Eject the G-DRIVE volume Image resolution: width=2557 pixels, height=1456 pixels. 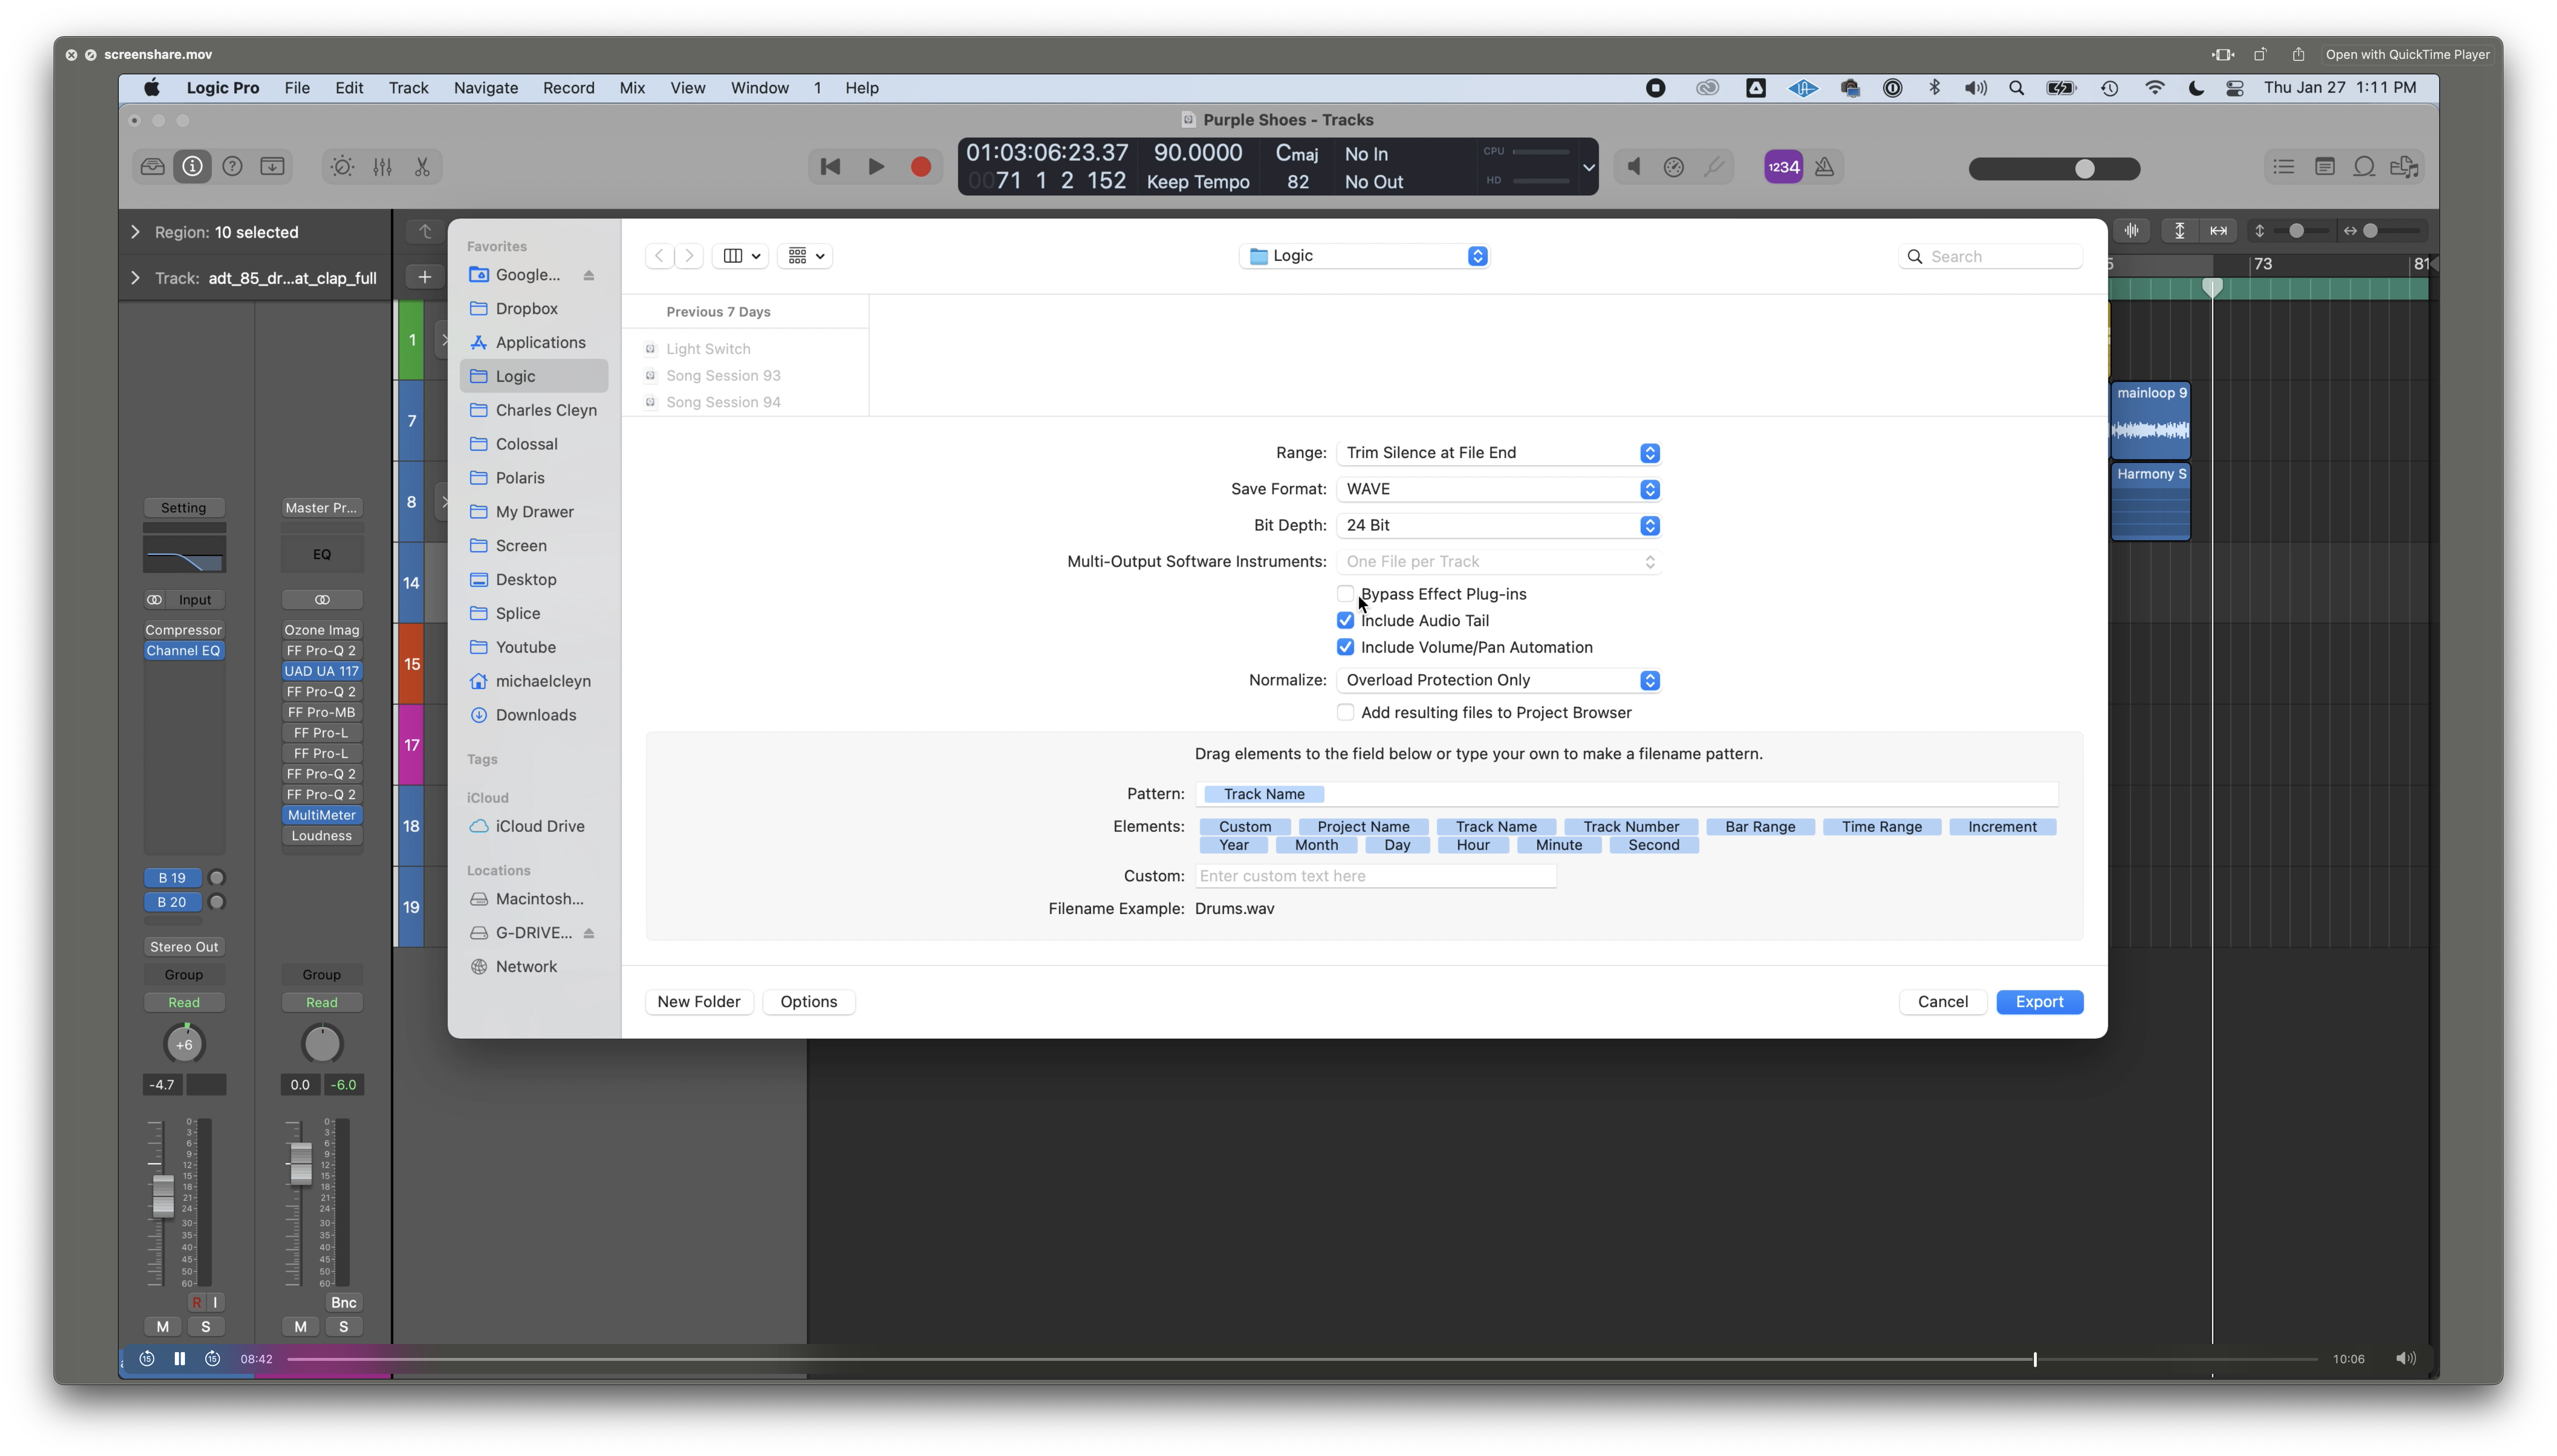(589, 933)
